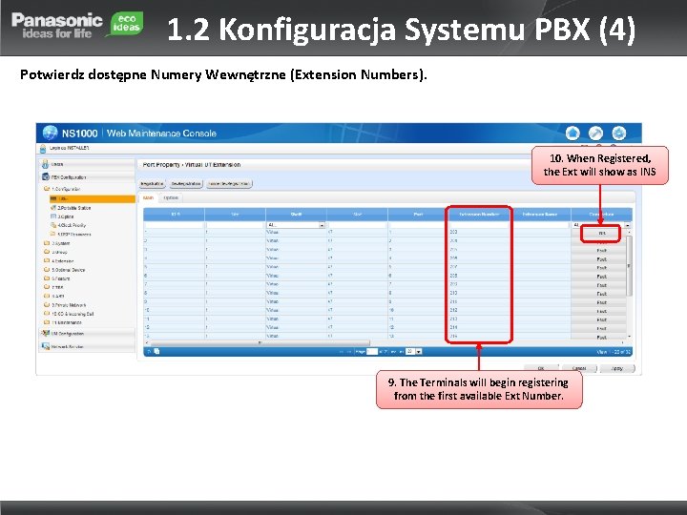Viewport: 687px width, 515px height.
Task: Expand the 11.Maintenance folder
Action: [x=47, y=322]
